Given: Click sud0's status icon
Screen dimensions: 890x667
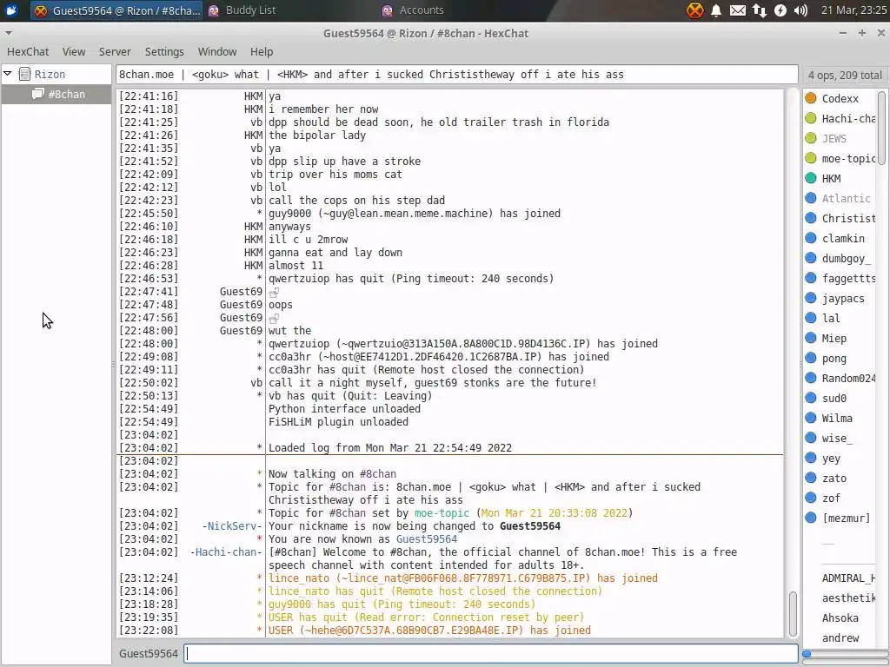Looking at the screenshot, I should (x=811, y=398).
